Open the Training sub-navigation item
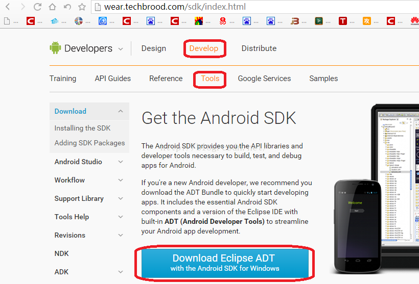 point(63,79)
